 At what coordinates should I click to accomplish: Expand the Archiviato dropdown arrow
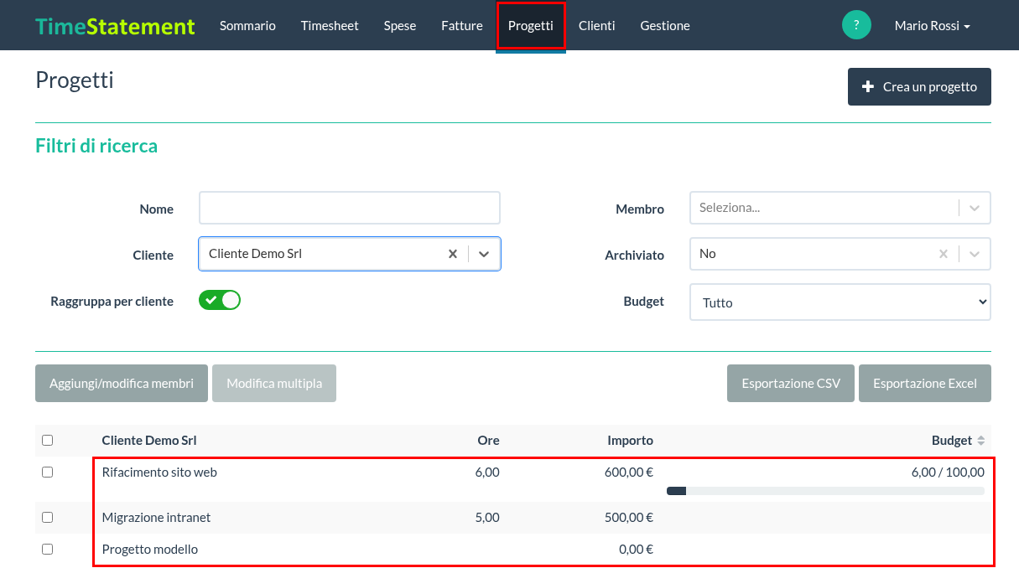coord(975,254)
